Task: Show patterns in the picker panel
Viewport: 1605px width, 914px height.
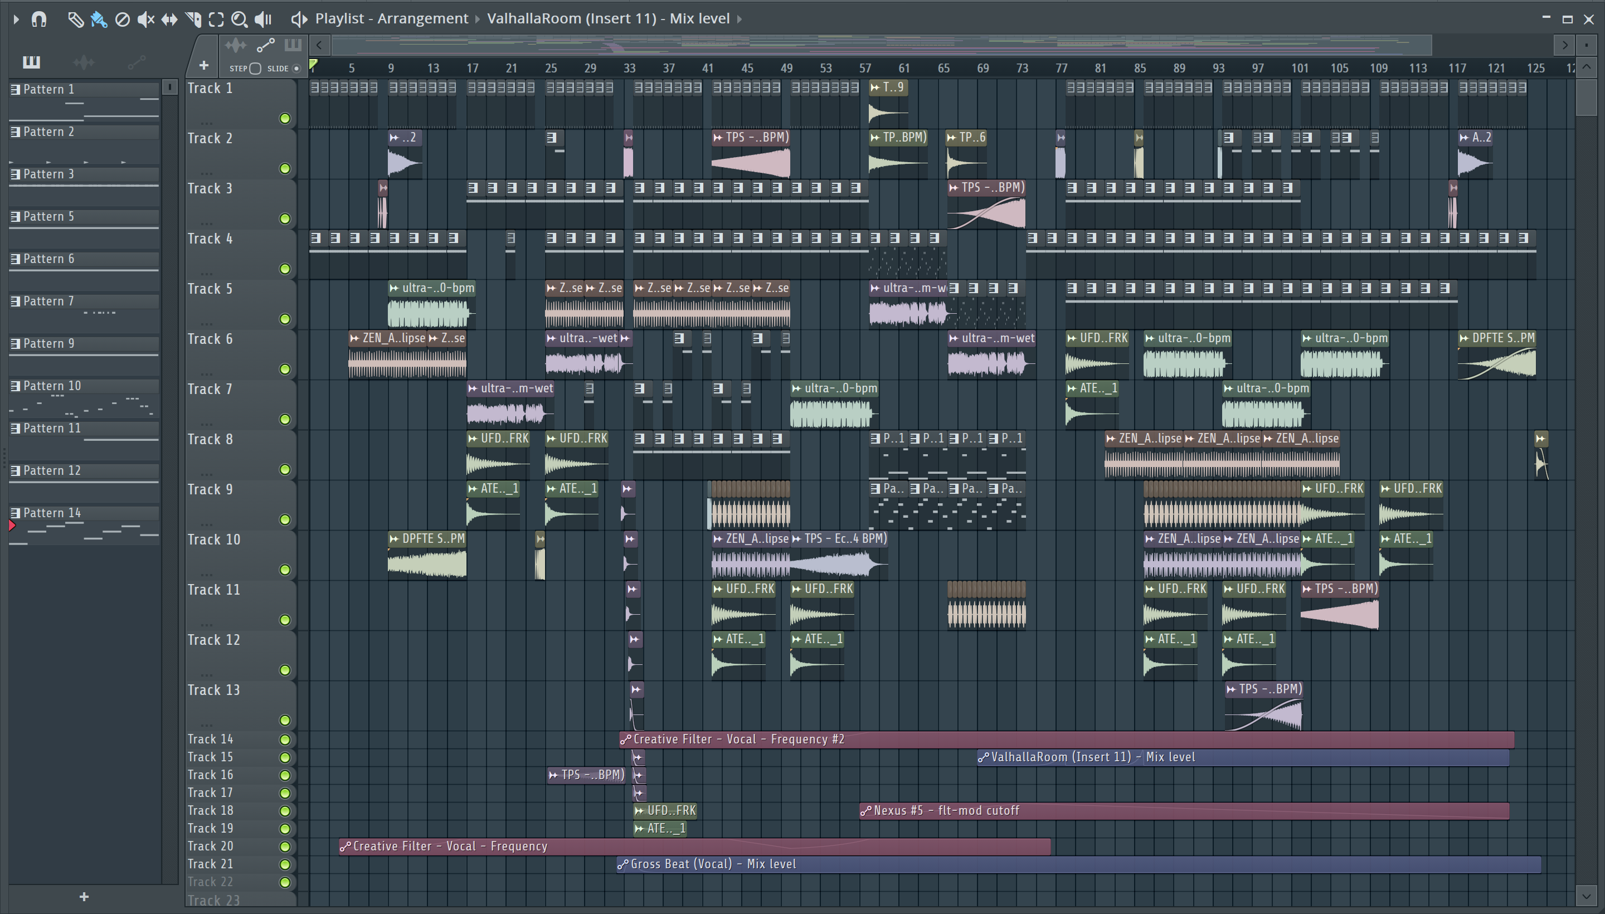Action: pyautogui.click(x=31, y=61)
